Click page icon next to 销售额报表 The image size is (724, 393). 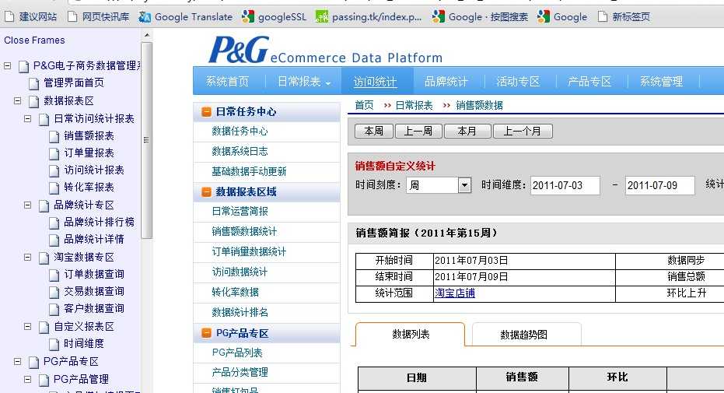54,137
